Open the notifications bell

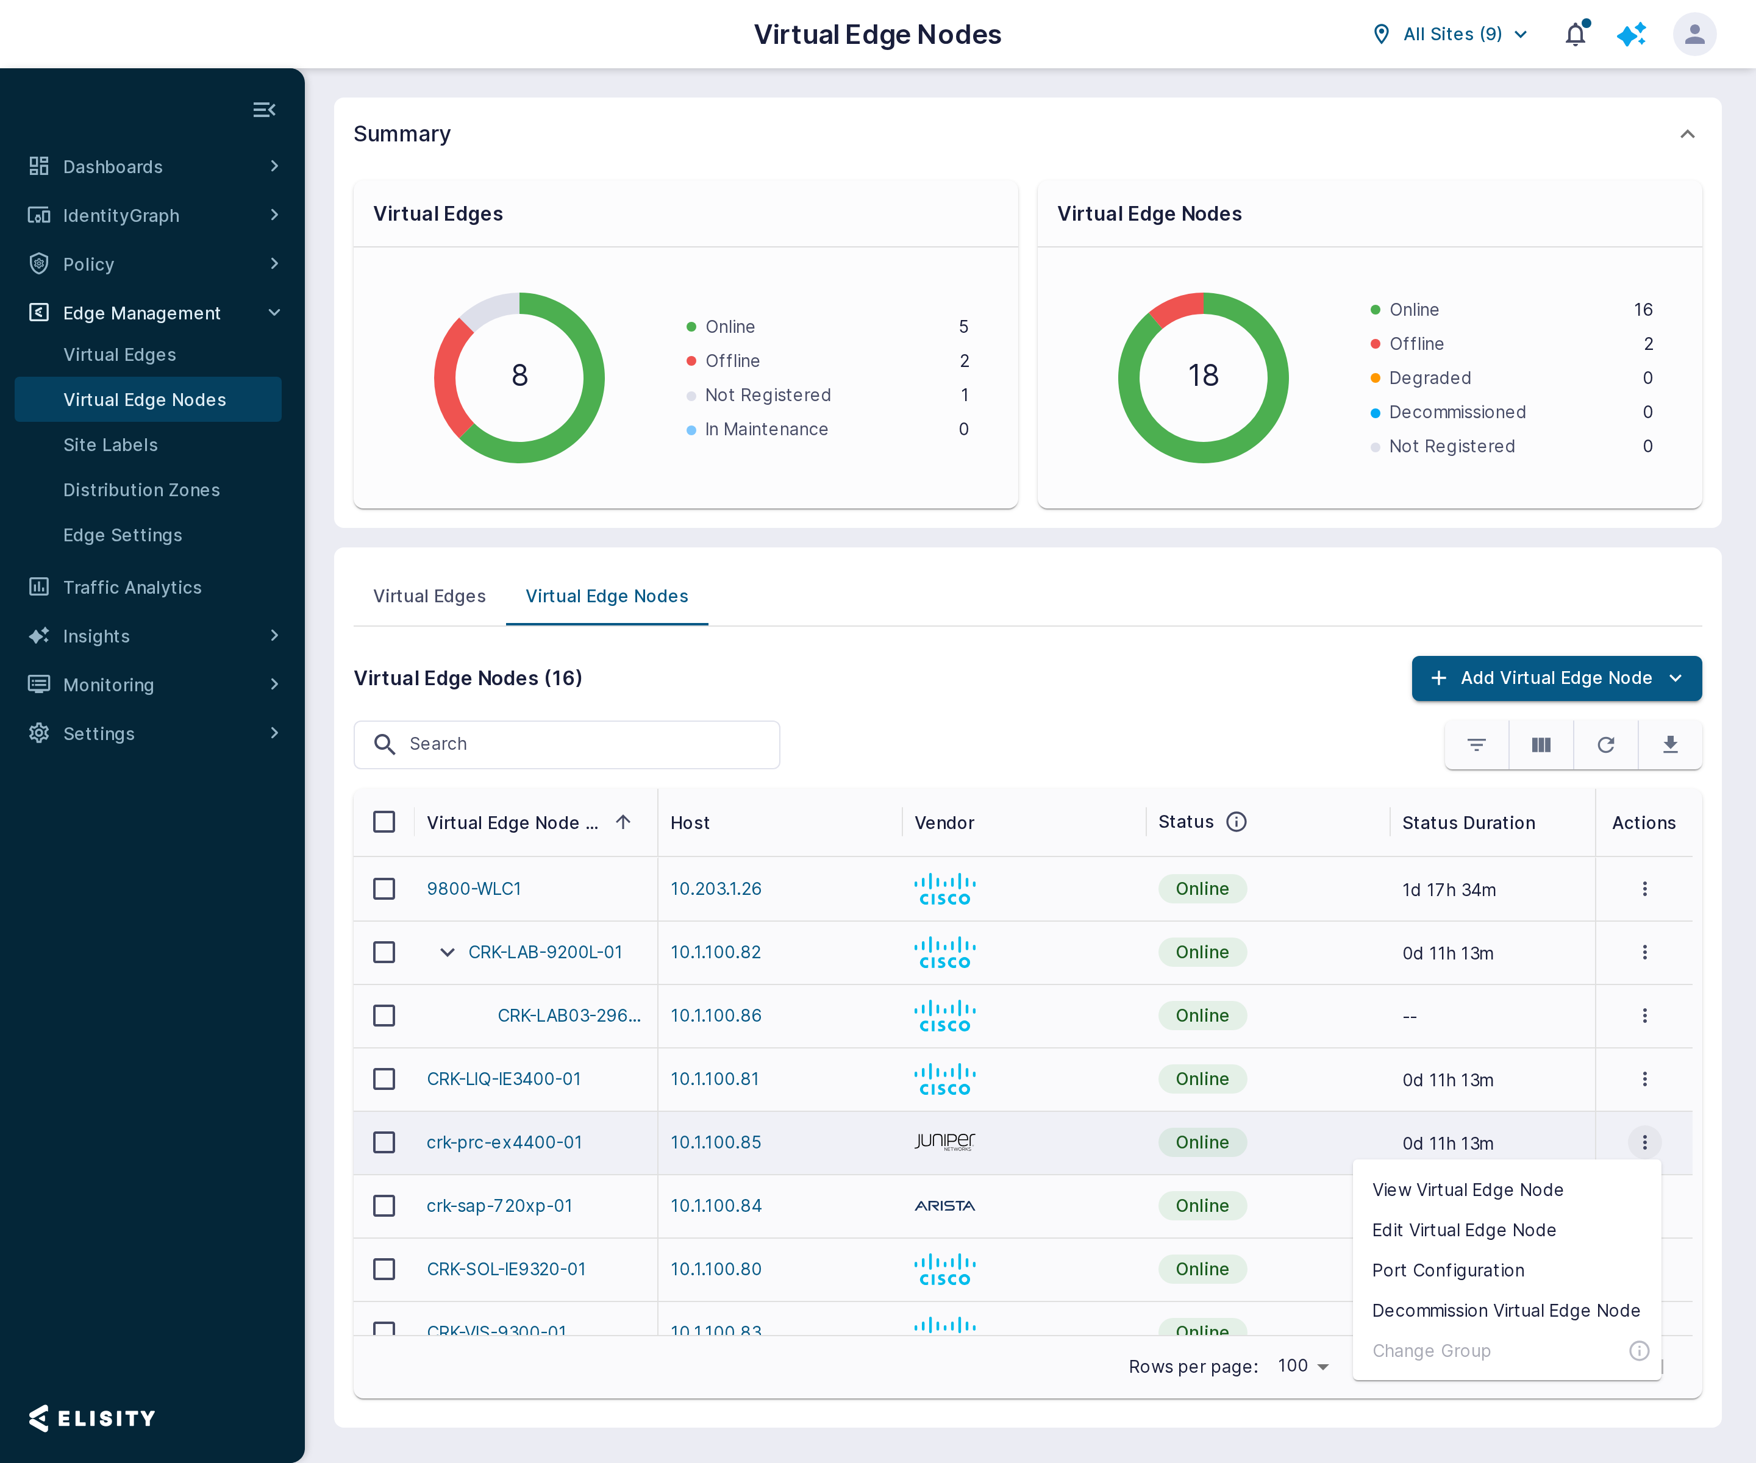pos(1576,34)
